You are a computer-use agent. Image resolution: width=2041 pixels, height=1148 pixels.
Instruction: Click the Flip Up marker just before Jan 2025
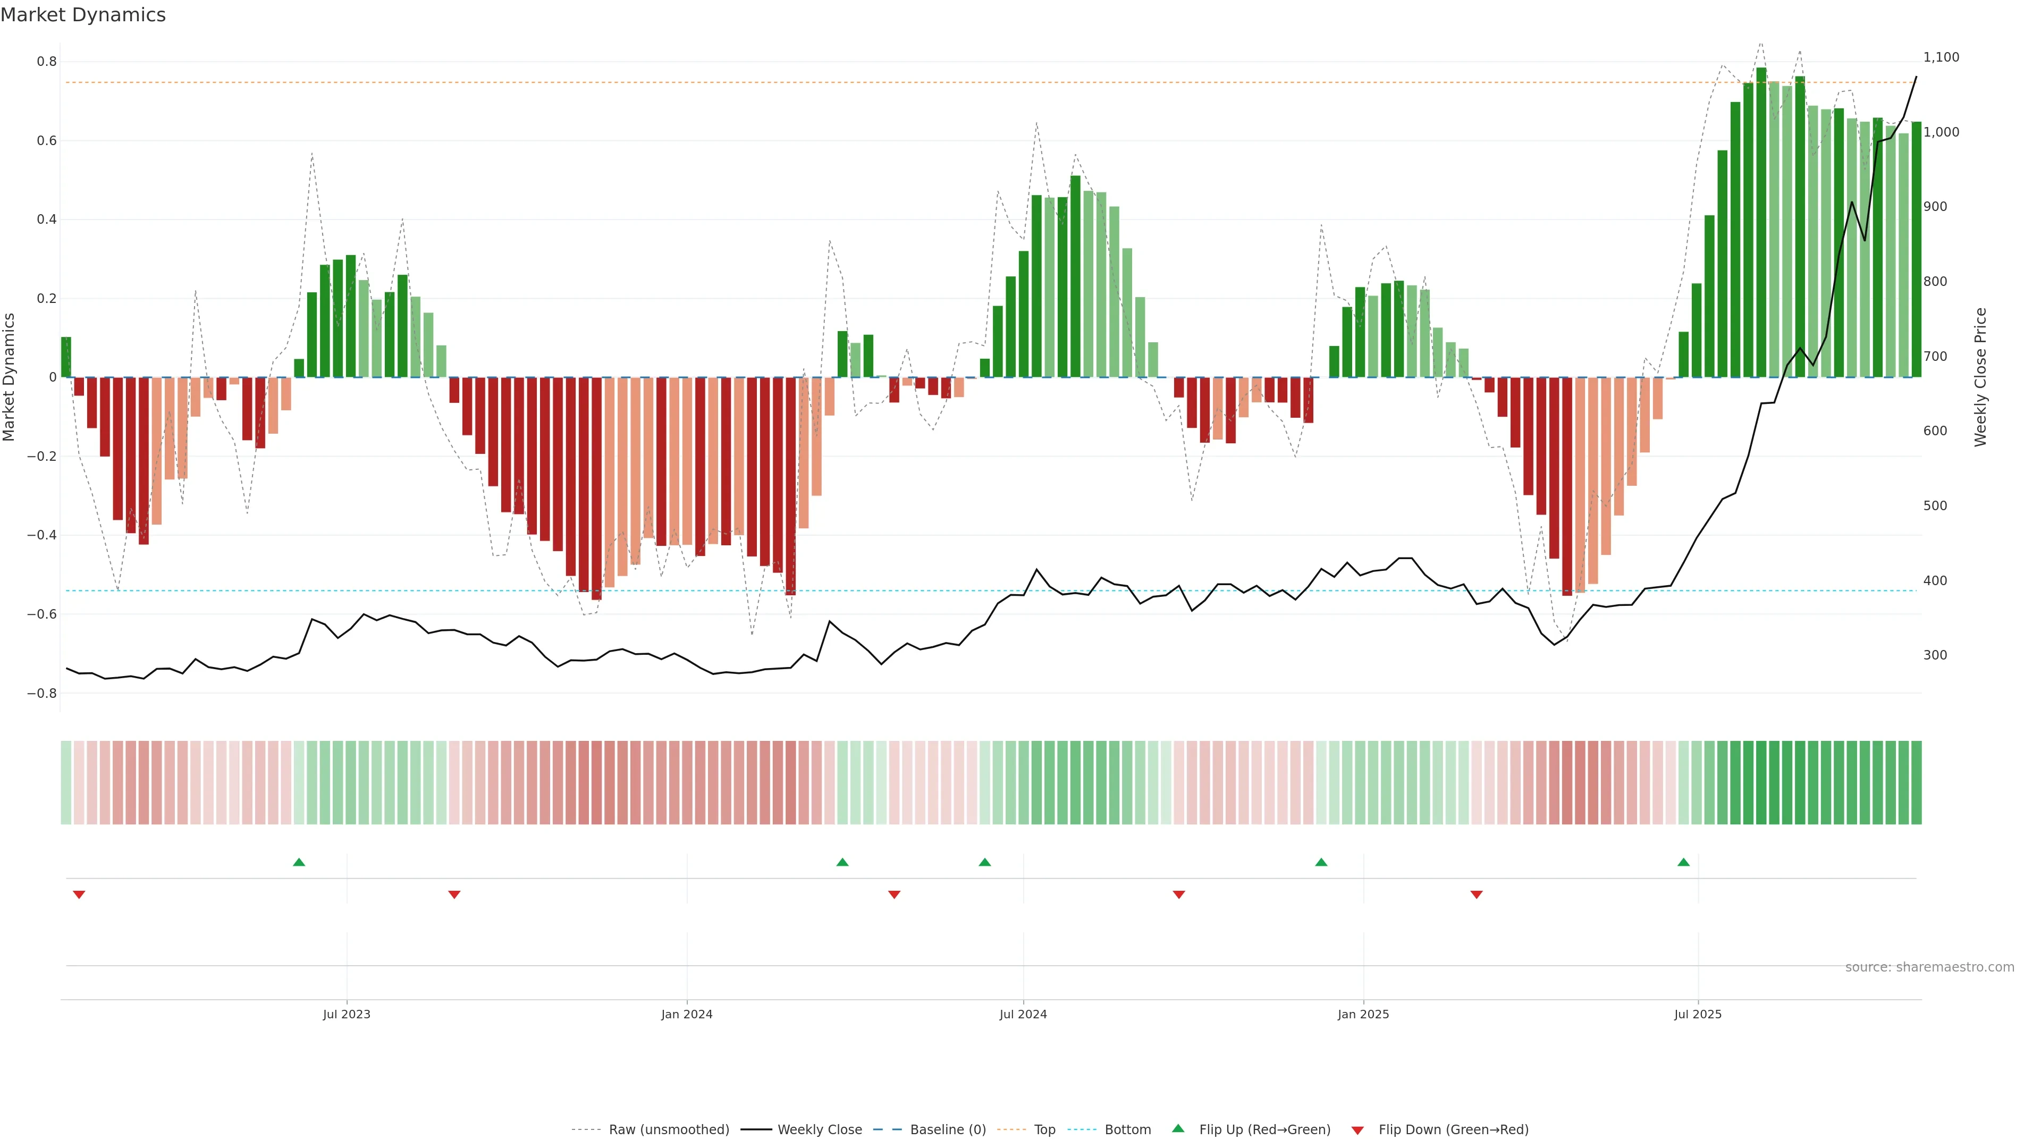coord(1321,862)
